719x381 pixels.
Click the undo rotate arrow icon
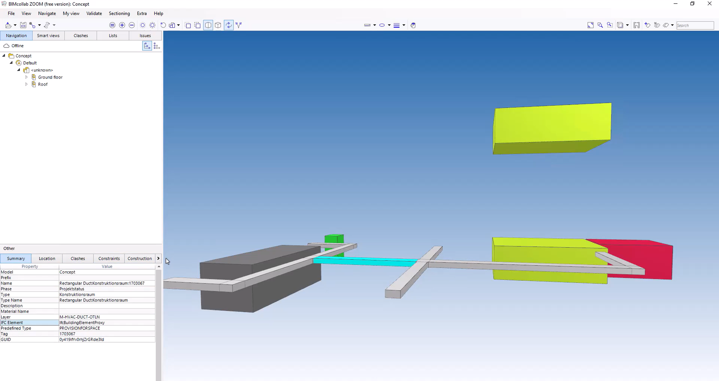point(163,25)
